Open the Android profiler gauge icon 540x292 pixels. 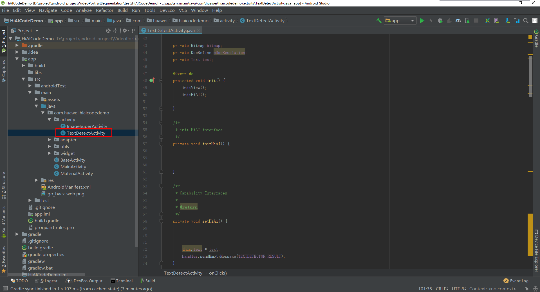(x=458, y=21)
